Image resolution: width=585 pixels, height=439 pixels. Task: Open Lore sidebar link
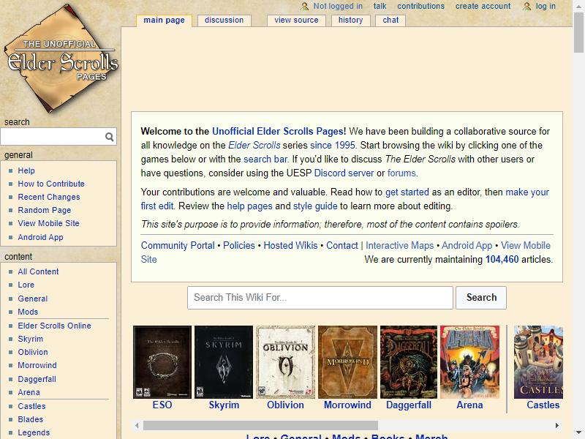(26, 285)
